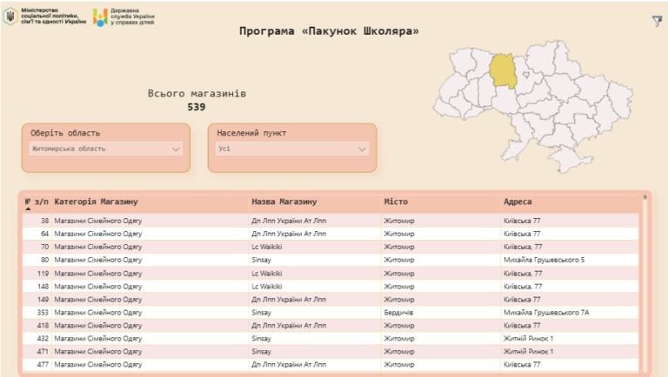668x377 pixels.
Task: Expand the region dropdown chevron arrow
Action: coord(176,149)
